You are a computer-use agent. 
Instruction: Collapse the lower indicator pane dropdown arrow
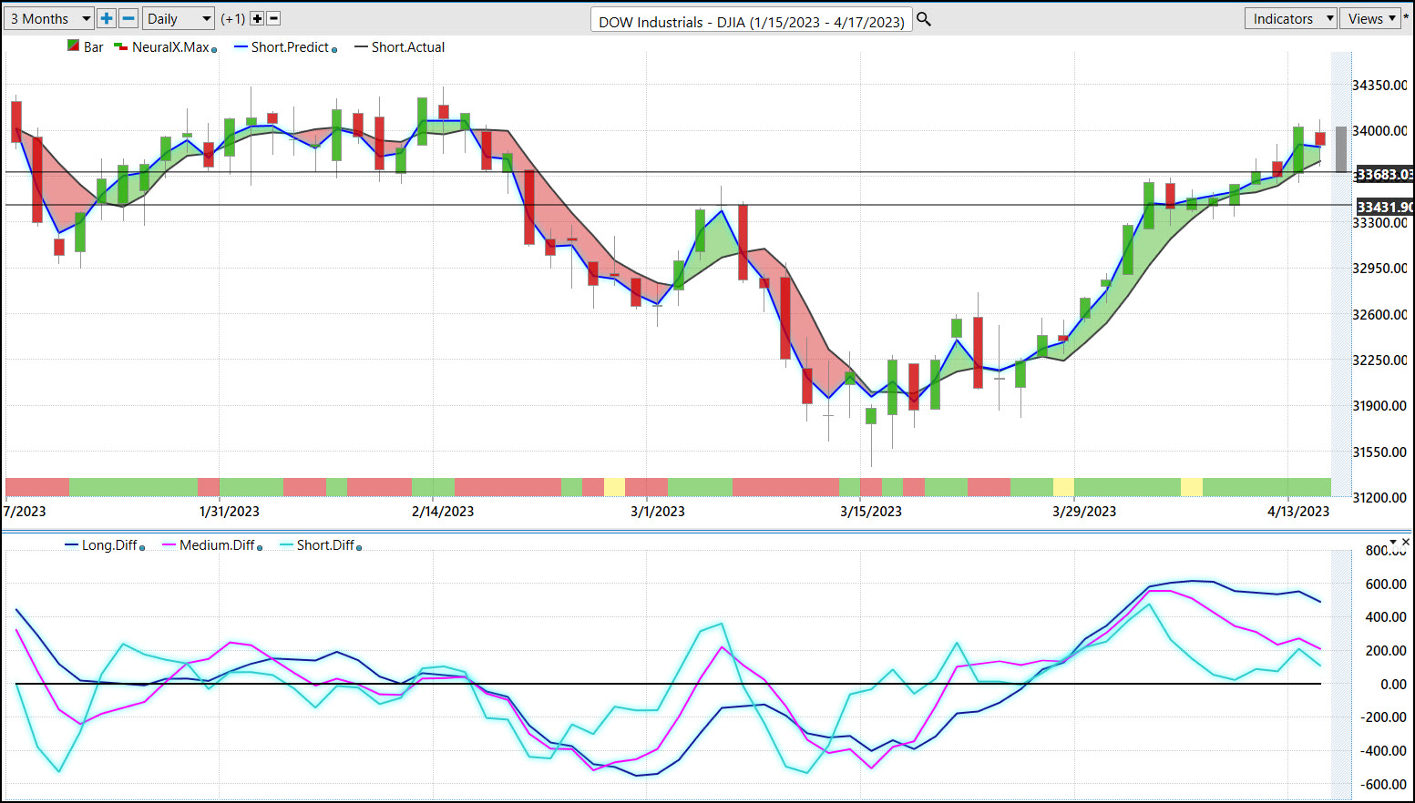1393,542
